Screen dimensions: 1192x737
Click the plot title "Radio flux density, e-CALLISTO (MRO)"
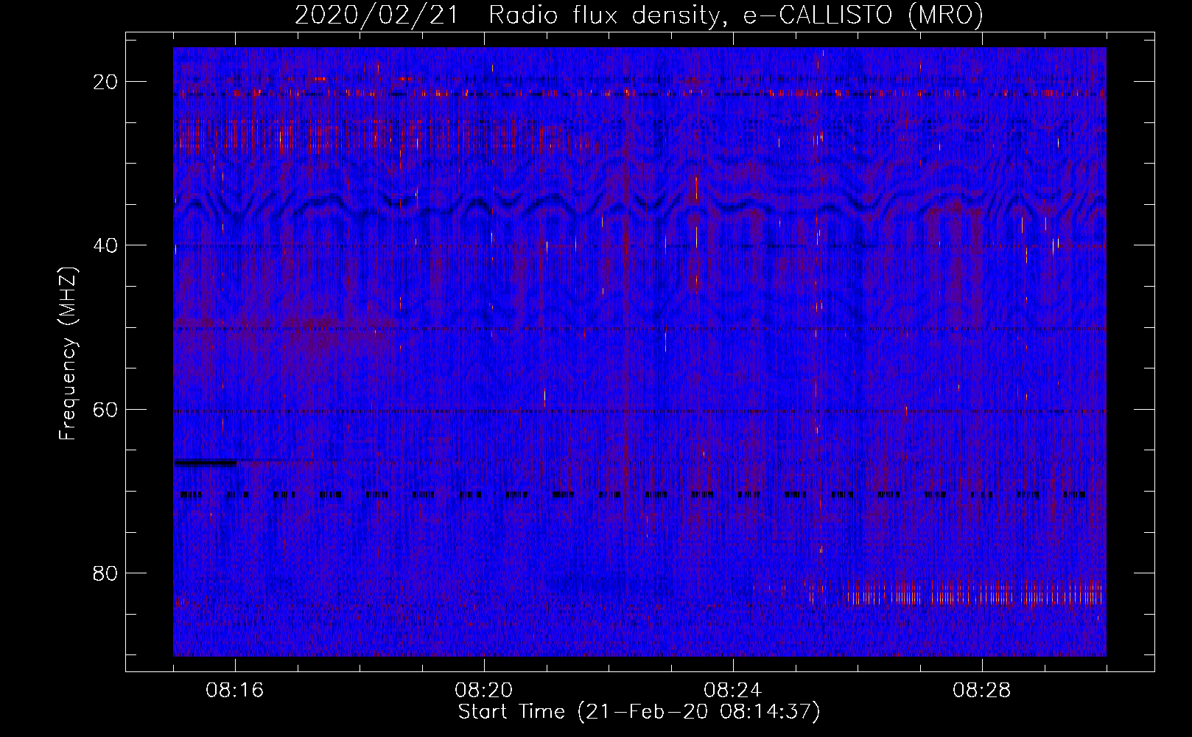[736, 15]
